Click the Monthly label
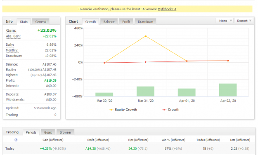This screenshot has height=155, width=258. coord(12,50)
